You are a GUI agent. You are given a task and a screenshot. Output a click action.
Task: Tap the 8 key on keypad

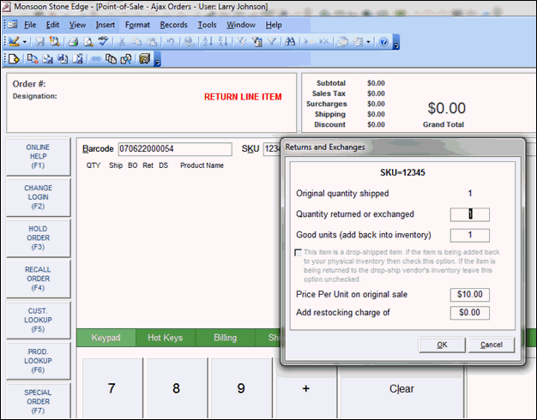pyautogui.click(x=177, y=388)
